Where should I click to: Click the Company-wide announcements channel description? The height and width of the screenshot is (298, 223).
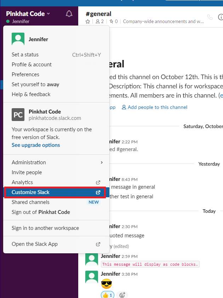[x=163, y=22]
